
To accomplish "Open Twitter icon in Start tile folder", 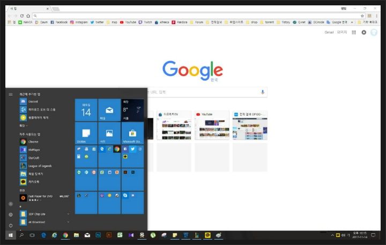I will point(133,149).
